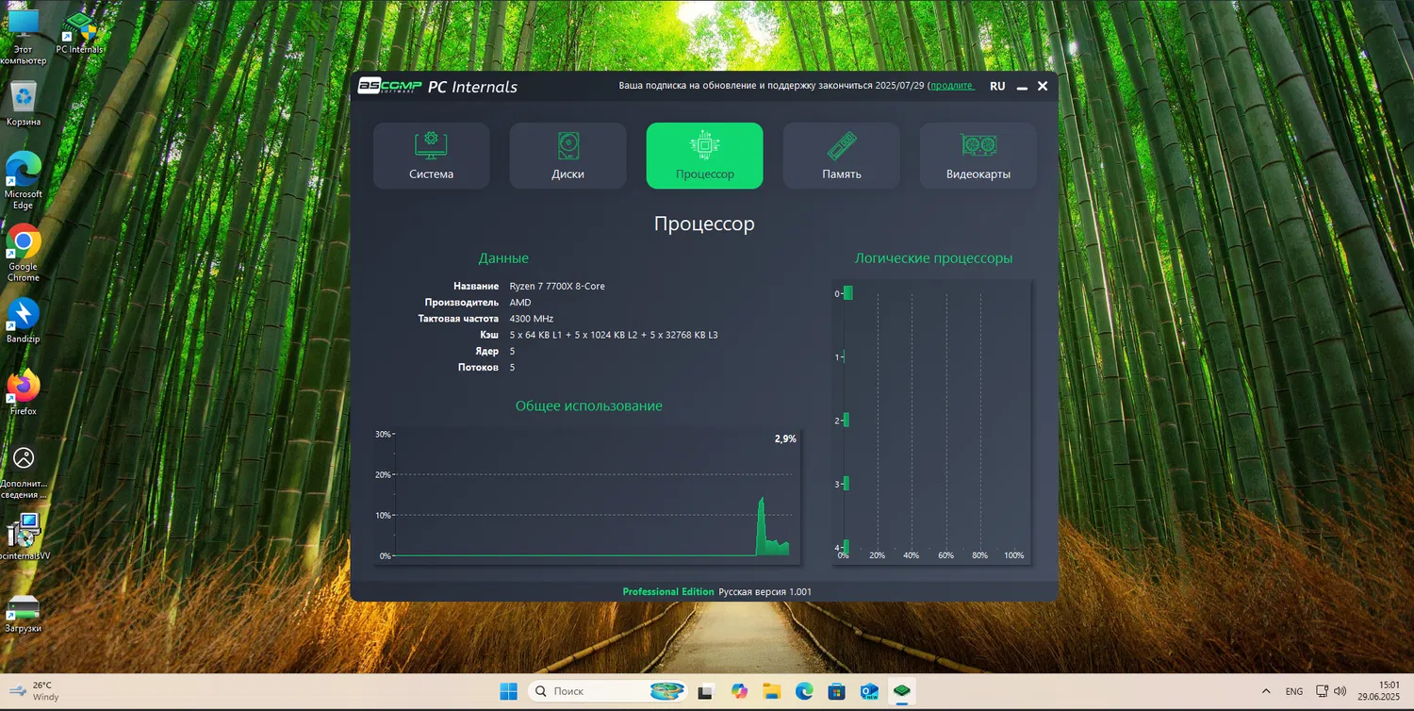The image size is (1414, 711).
Task: Click the logical processors bar chart
Action: click(932, 422)
